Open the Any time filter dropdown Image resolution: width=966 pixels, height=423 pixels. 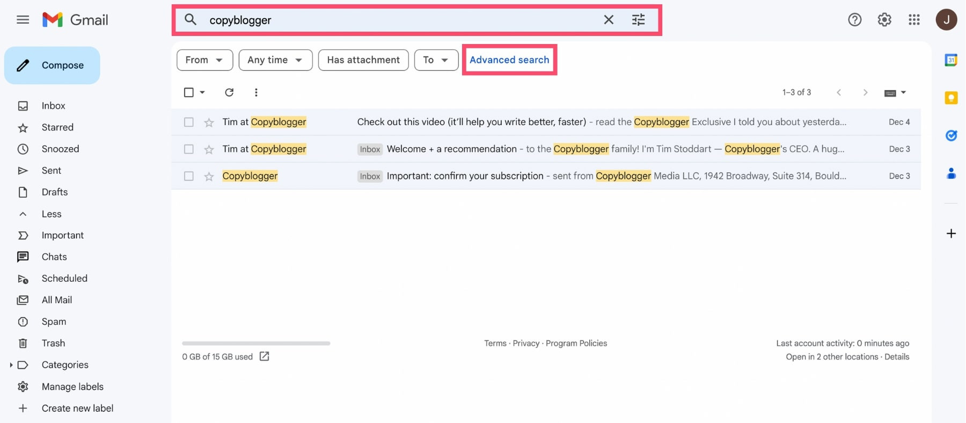pyautogui.click(x=275, y=60)
